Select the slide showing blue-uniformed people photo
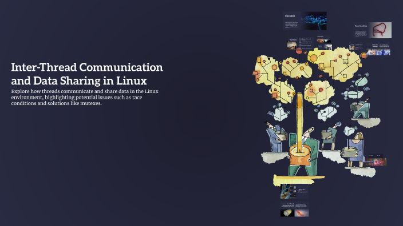Viewport: 403px width, 226px height. [378, 49]
